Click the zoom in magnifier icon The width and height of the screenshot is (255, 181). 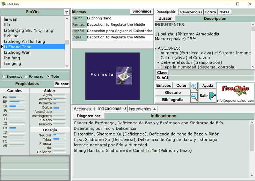tap(194, 87)
